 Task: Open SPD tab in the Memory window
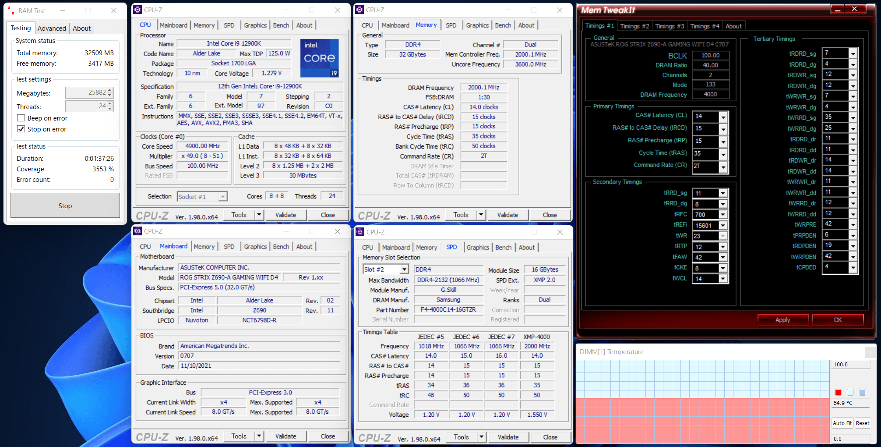pyautogui.click(x=451, y=25)
